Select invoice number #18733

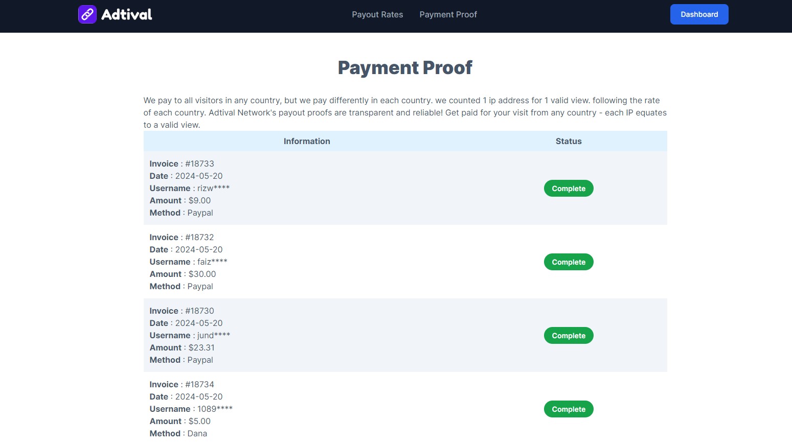point(199,163)
